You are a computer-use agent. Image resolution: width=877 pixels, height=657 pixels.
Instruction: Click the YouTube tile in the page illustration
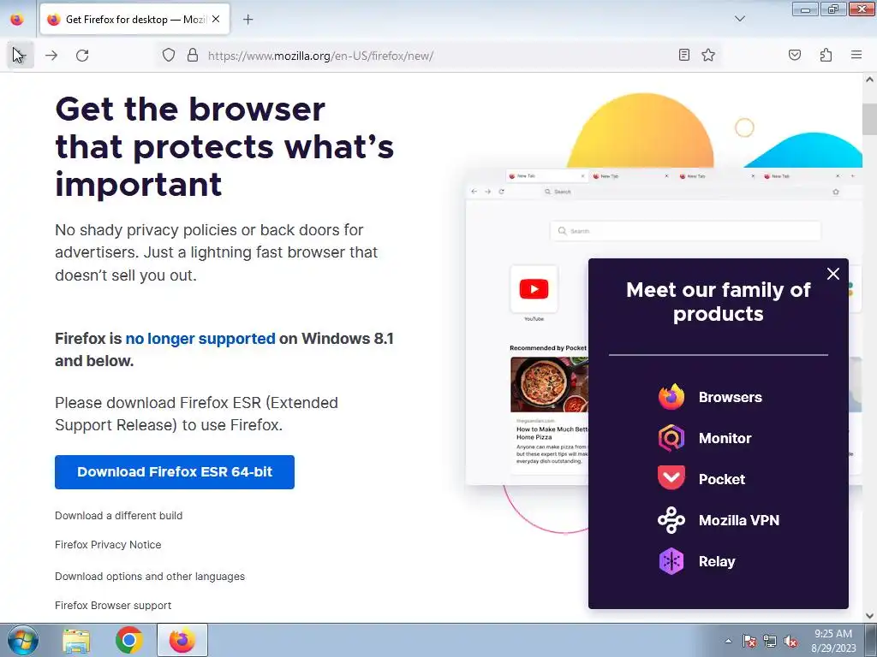[x=534, y=289]
